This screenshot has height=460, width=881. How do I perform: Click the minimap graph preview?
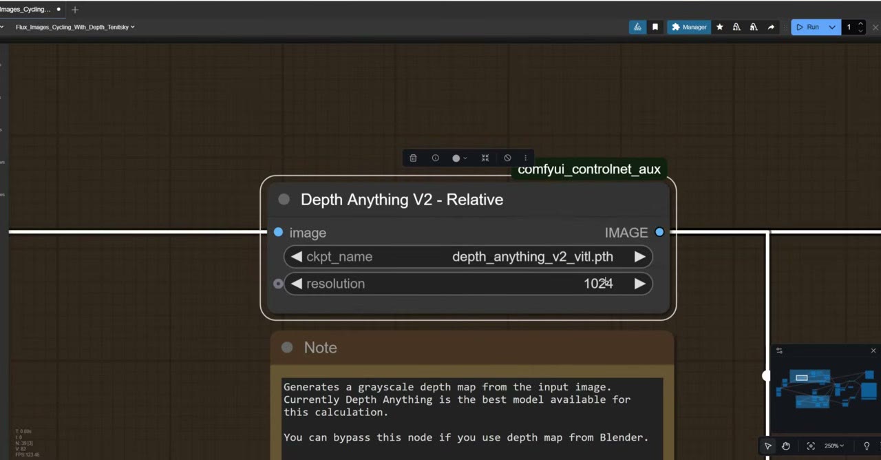826,389
